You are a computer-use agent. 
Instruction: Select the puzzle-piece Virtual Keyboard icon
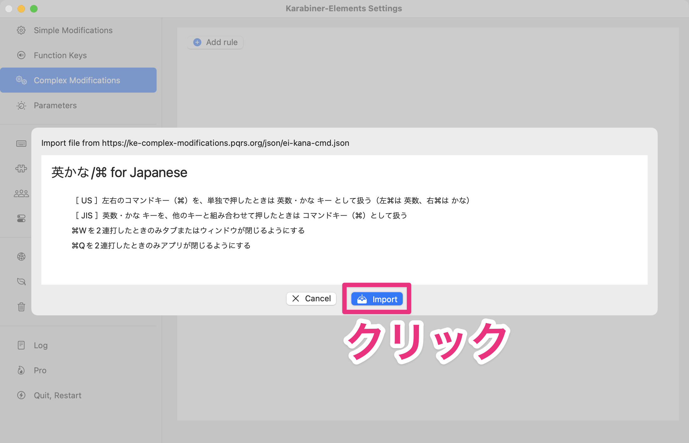click(x=21, y=169)
